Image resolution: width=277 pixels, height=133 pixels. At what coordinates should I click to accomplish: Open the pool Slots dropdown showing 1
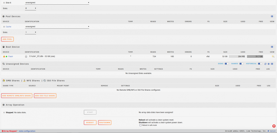[x=30, y=32]
